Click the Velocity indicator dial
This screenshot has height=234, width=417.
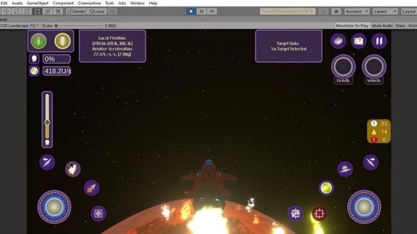click(x=374, y=66)
